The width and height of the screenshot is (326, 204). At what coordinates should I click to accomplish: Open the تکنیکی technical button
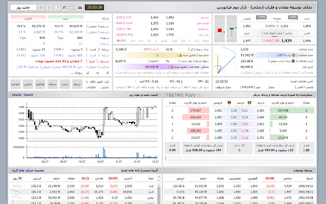point(28,84)
